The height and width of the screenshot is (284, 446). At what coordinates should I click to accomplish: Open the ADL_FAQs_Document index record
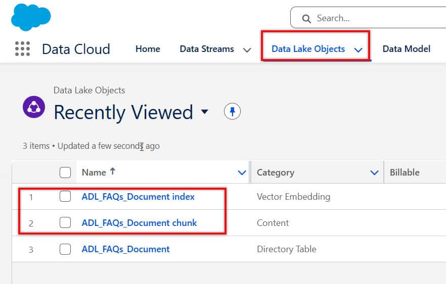[138, 197]
